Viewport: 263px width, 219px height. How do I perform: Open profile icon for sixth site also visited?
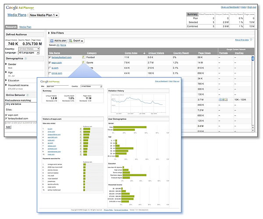click(x=81, y=143)
